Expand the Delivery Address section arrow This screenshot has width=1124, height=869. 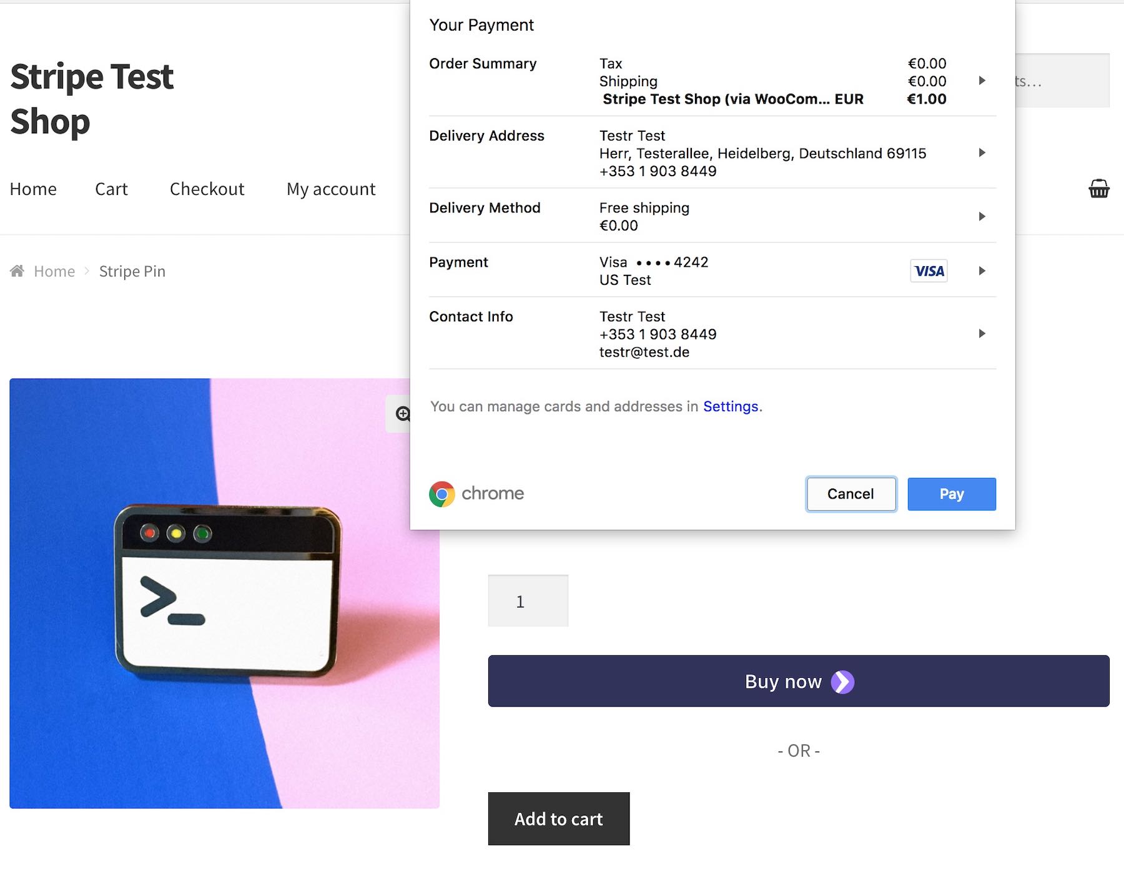[982, 152]
